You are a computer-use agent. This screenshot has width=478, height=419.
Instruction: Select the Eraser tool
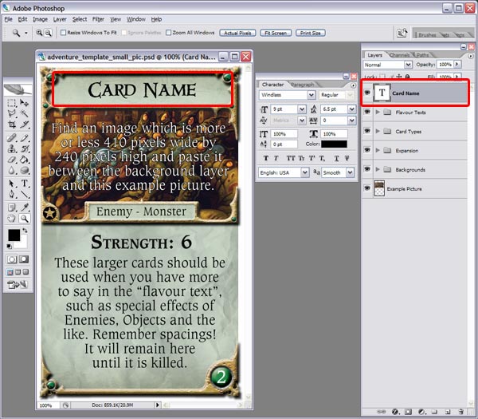pos(12,160)
